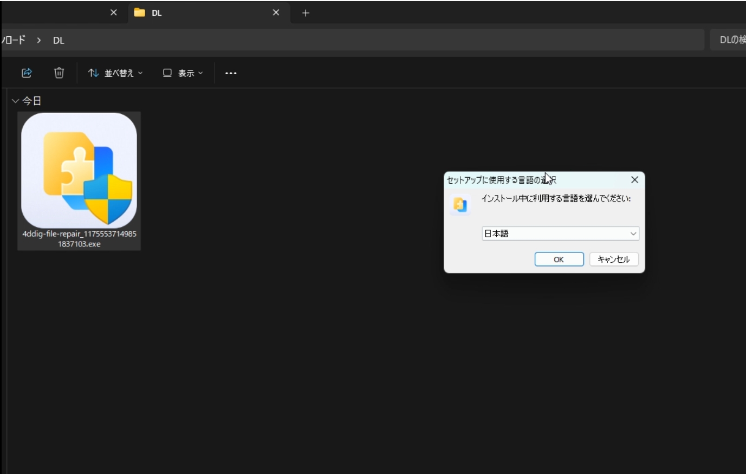Click キャンセル in the setup dialog
This screenshot has width=746, height=474.
[x=614, y=259]
